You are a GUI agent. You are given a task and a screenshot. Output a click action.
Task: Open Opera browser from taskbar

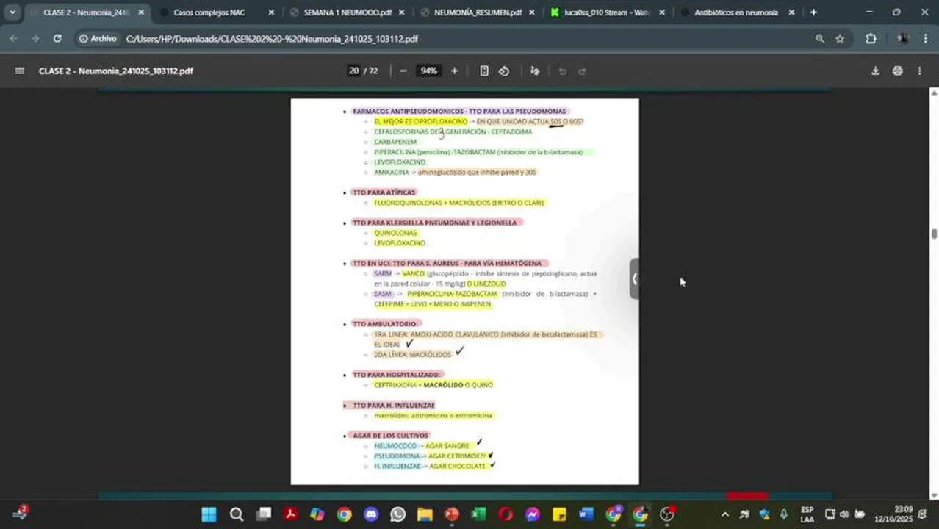[x=506, y=514]
